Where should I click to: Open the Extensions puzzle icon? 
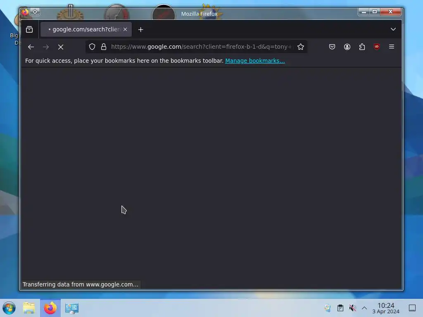(x=362, y=47)
